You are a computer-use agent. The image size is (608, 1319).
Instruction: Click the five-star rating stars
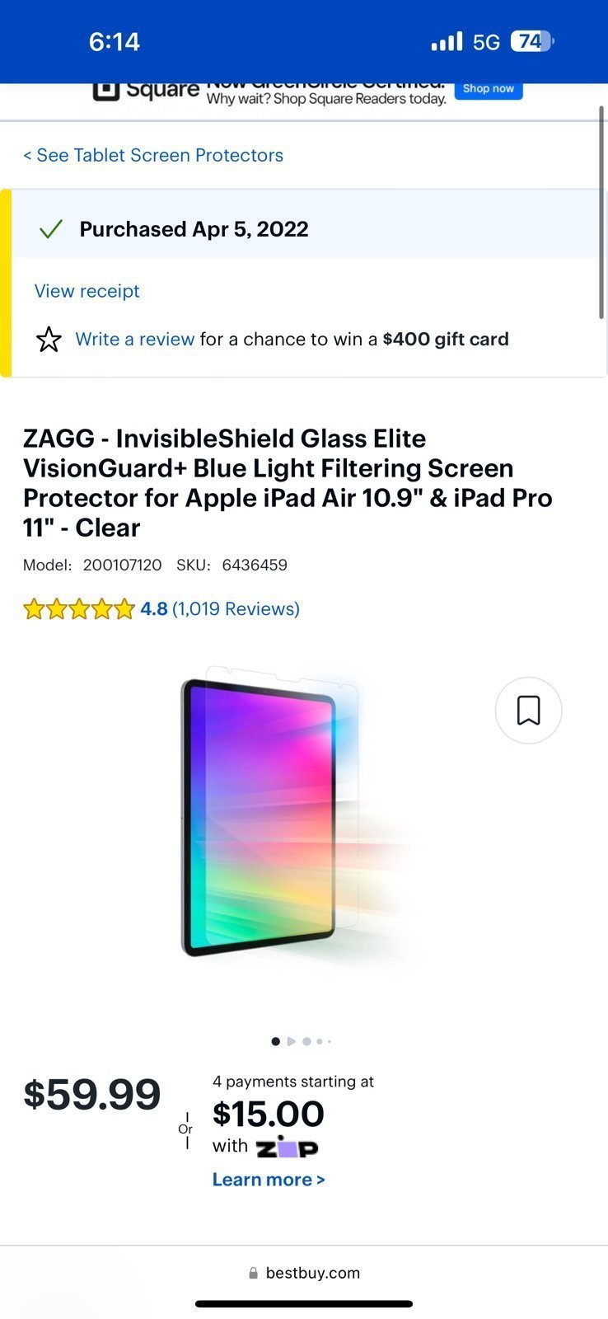pos(78,609)
